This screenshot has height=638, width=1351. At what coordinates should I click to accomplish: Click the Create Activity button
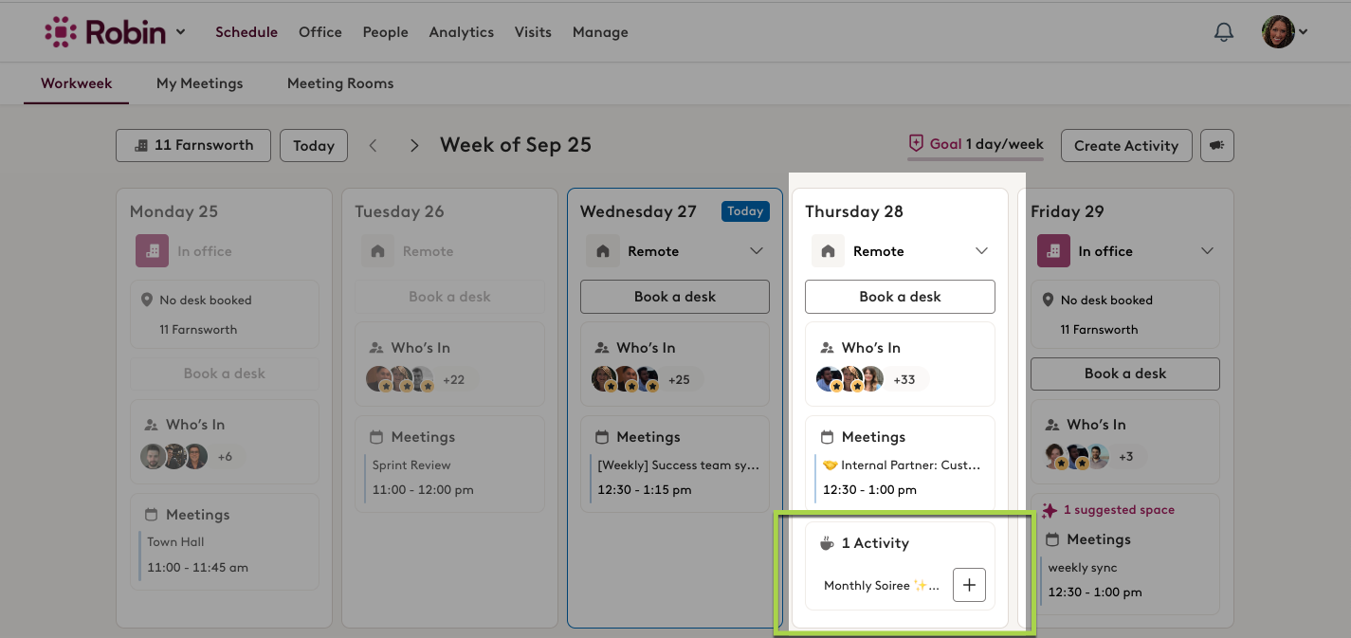click(1125, 145)
